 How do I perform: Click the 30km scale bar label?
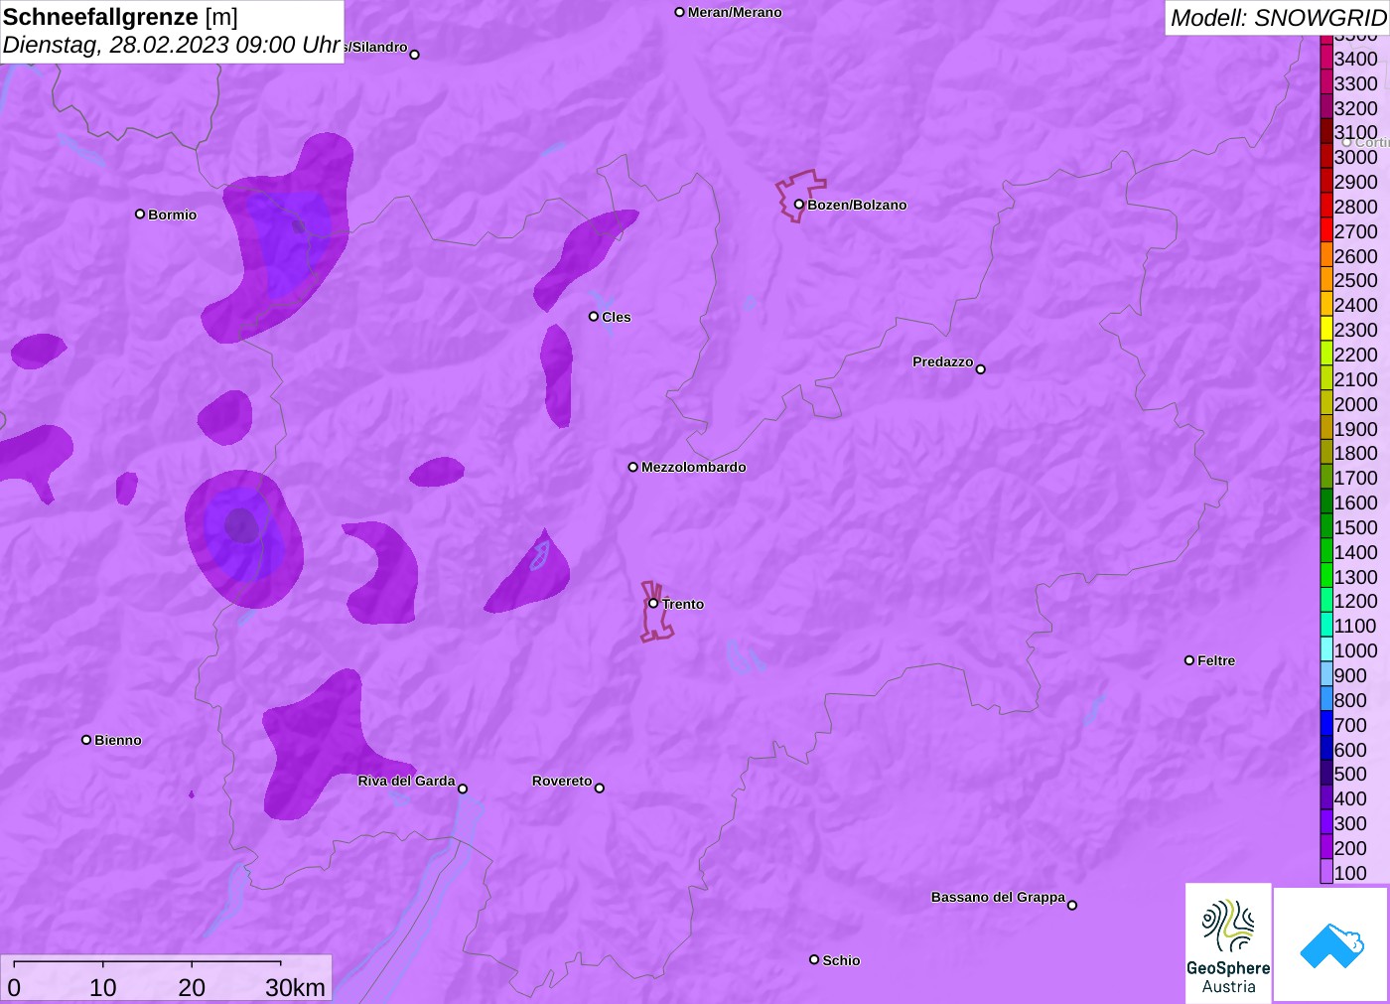point(295,987)
